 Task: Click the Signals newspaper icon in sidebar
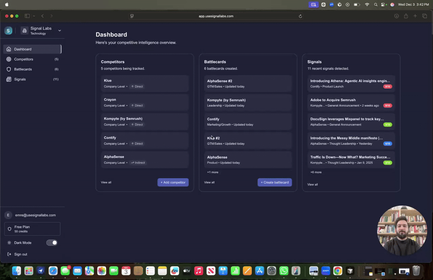click(9, 79)
